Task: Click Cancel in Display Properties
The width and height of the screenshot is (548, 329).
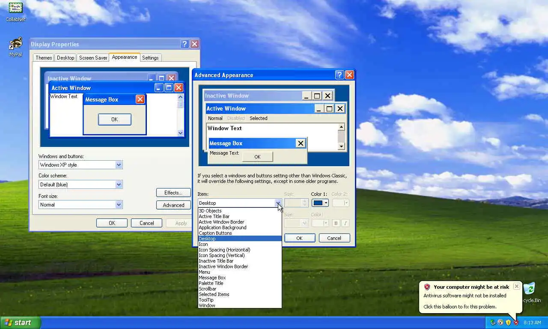Action: coord(146,223)
